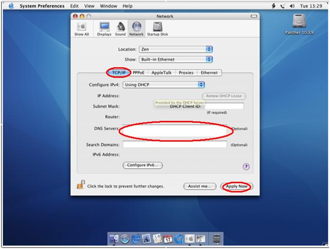The height and width of the screenshot is (249, 330).
Task: Launch Safari from the Dock
Action: (x=125, y=239)
